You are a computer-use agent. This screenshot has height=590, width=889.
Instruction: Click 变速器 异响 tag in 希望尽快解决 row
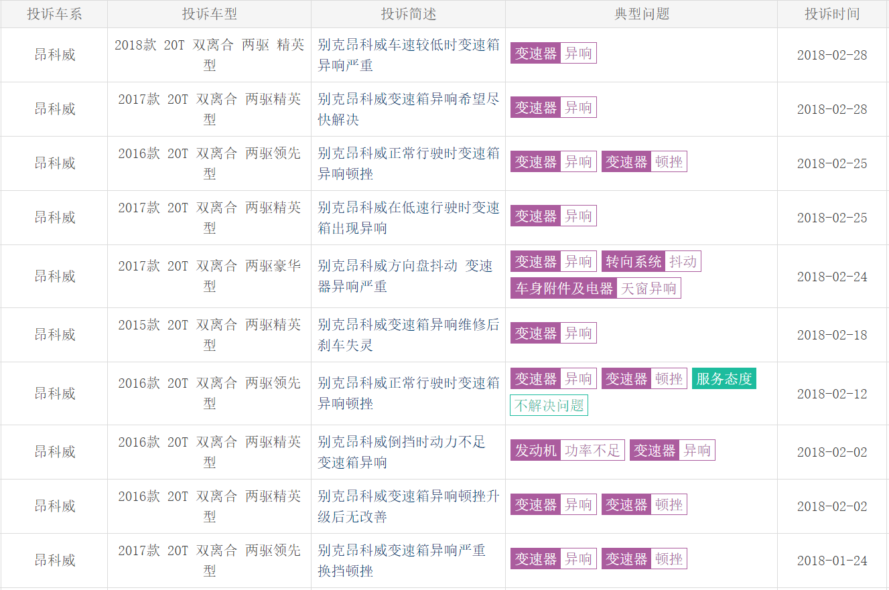553,107
